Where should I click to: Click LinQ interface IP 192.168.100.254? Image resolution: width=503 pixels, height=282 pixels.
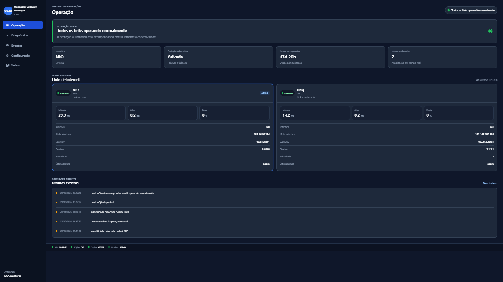click(x=485, y=135)
